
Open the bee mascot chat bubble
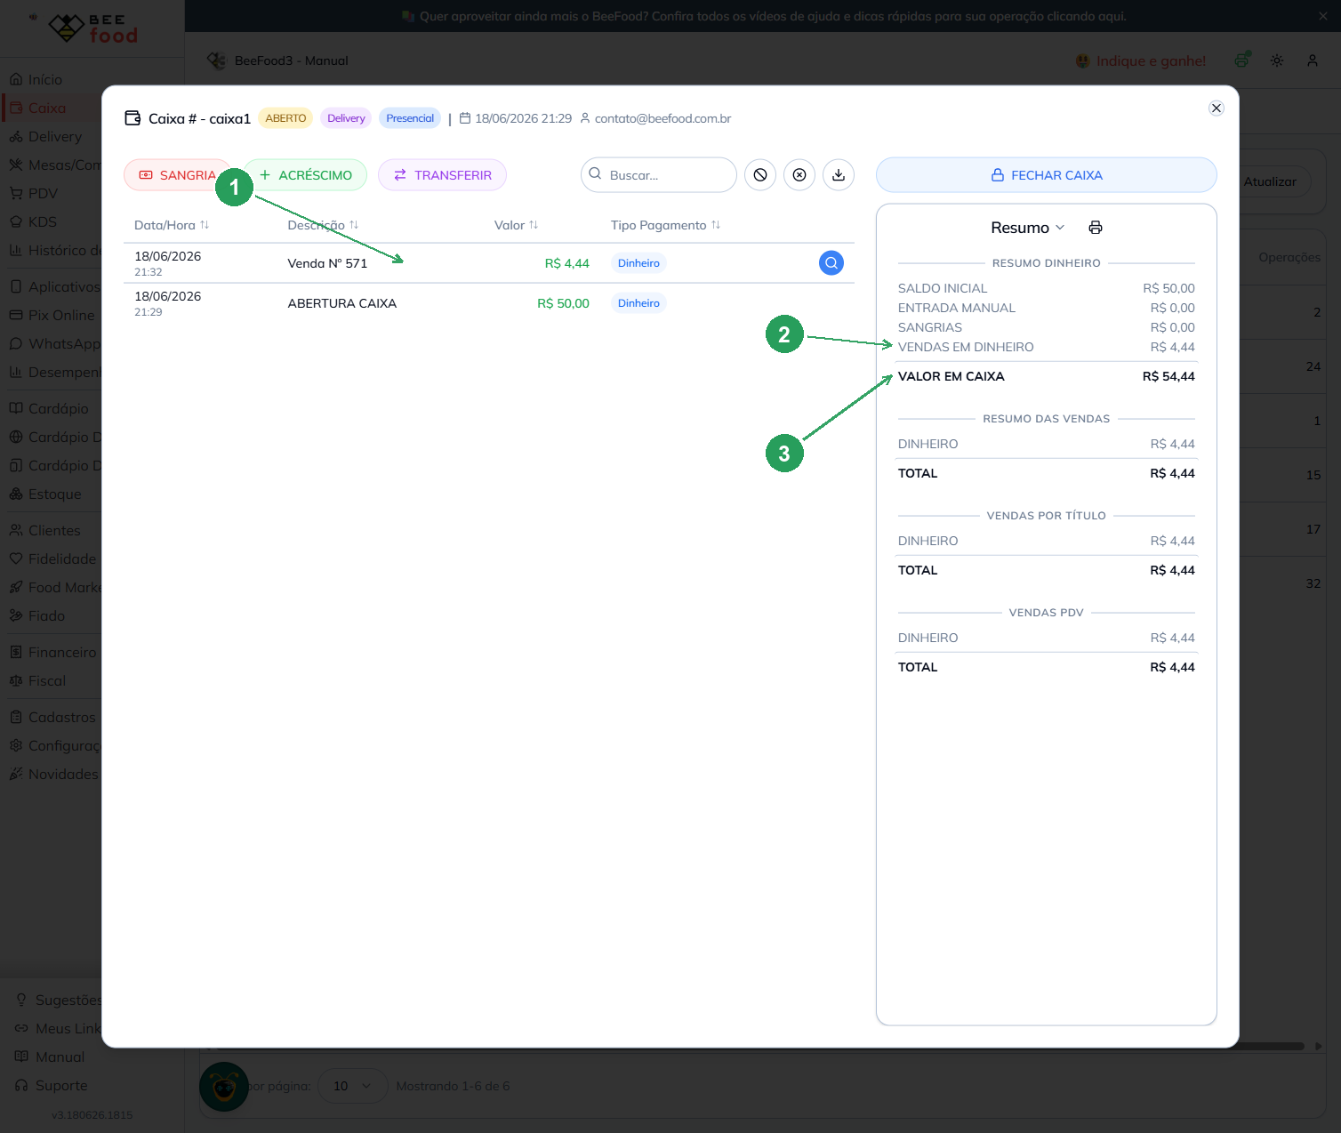(x=224, y=1087)
